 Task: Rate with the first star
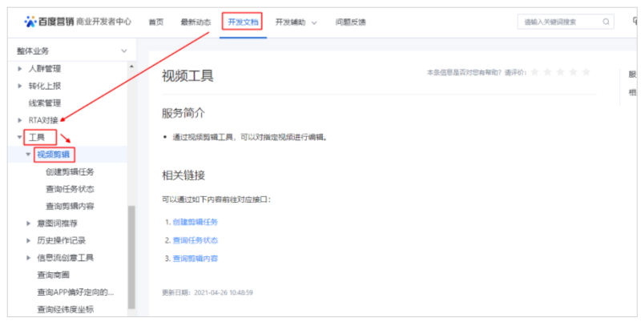pos(534,72)
